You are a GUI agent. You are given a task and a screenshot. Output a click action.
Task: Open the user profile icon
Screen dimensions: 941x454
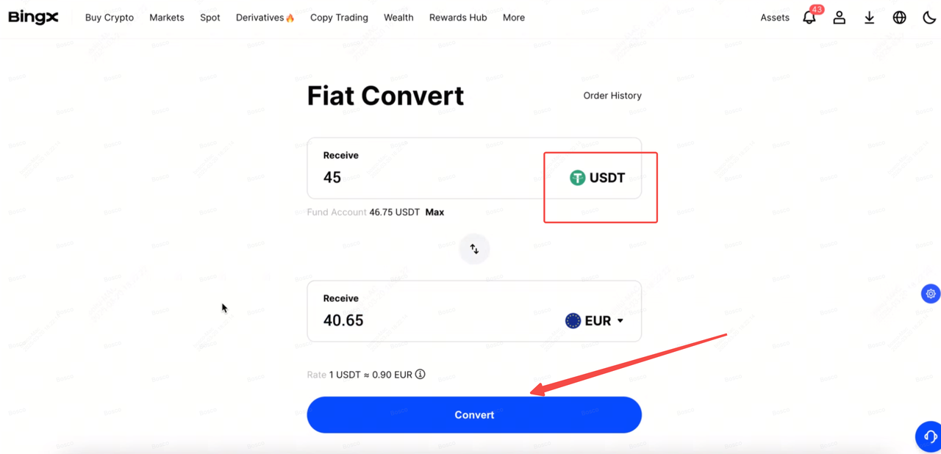[839, 18]
